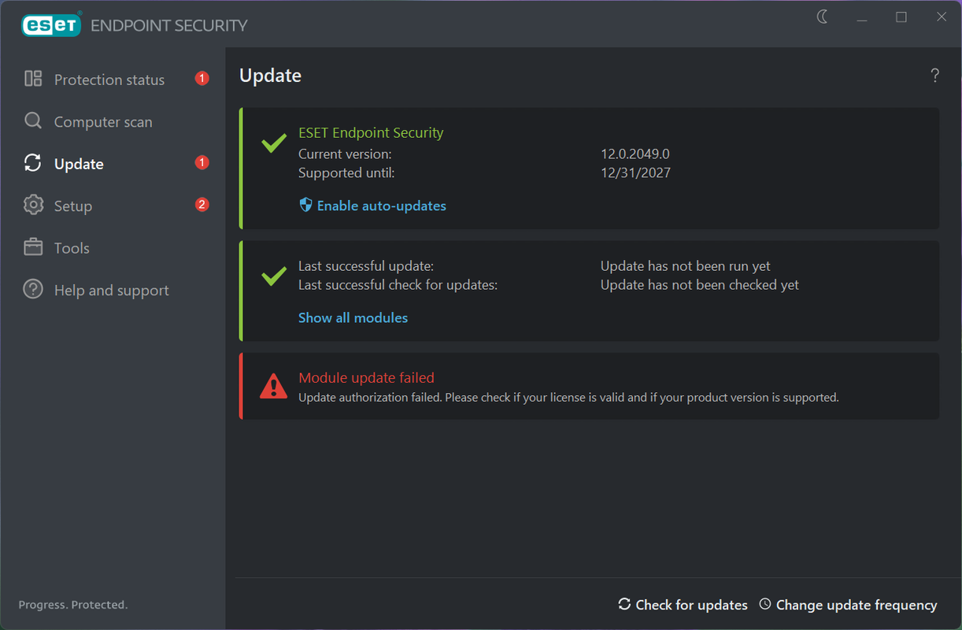Click 'Update has not been checked yet' text
This screenshot has width=962, height=630.
[699, 285]
